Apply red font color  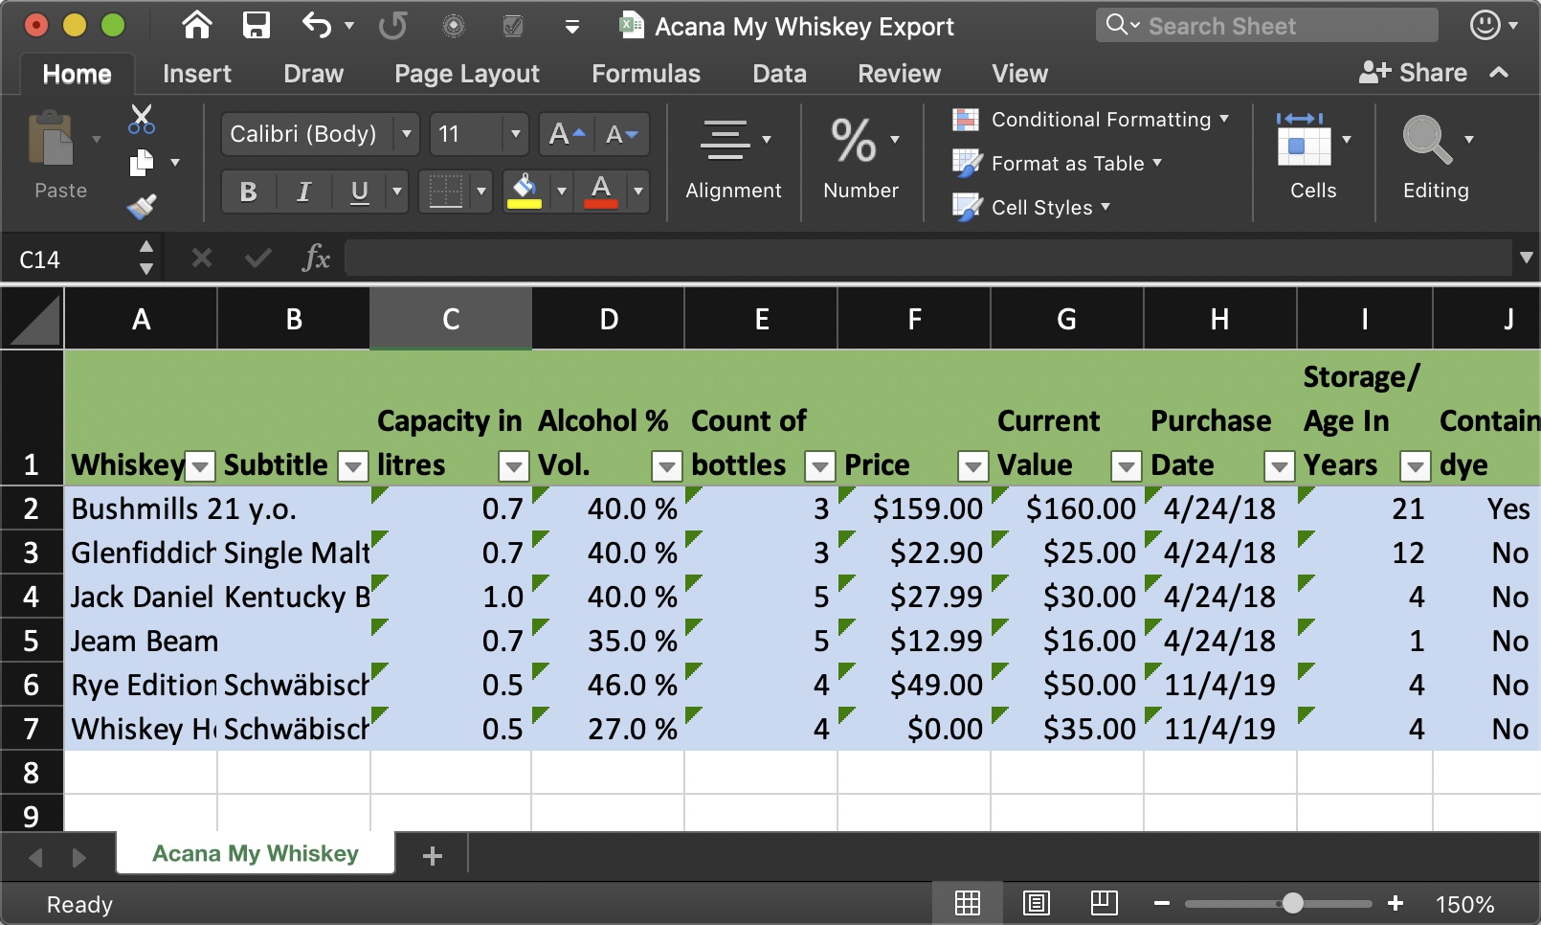click(x=601, y=192)
